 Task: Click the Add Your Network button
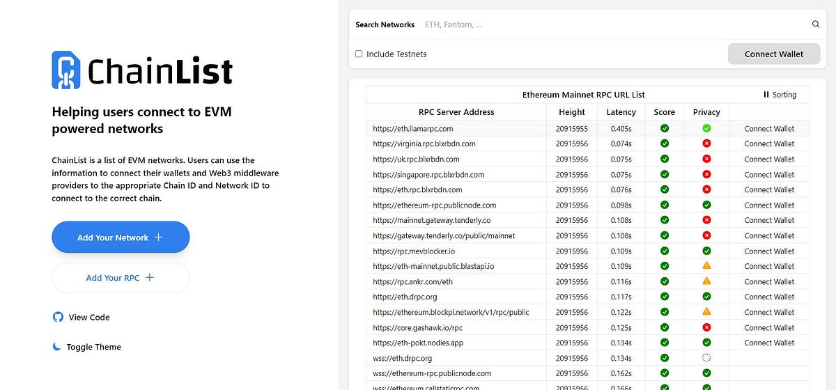(121, 237)
